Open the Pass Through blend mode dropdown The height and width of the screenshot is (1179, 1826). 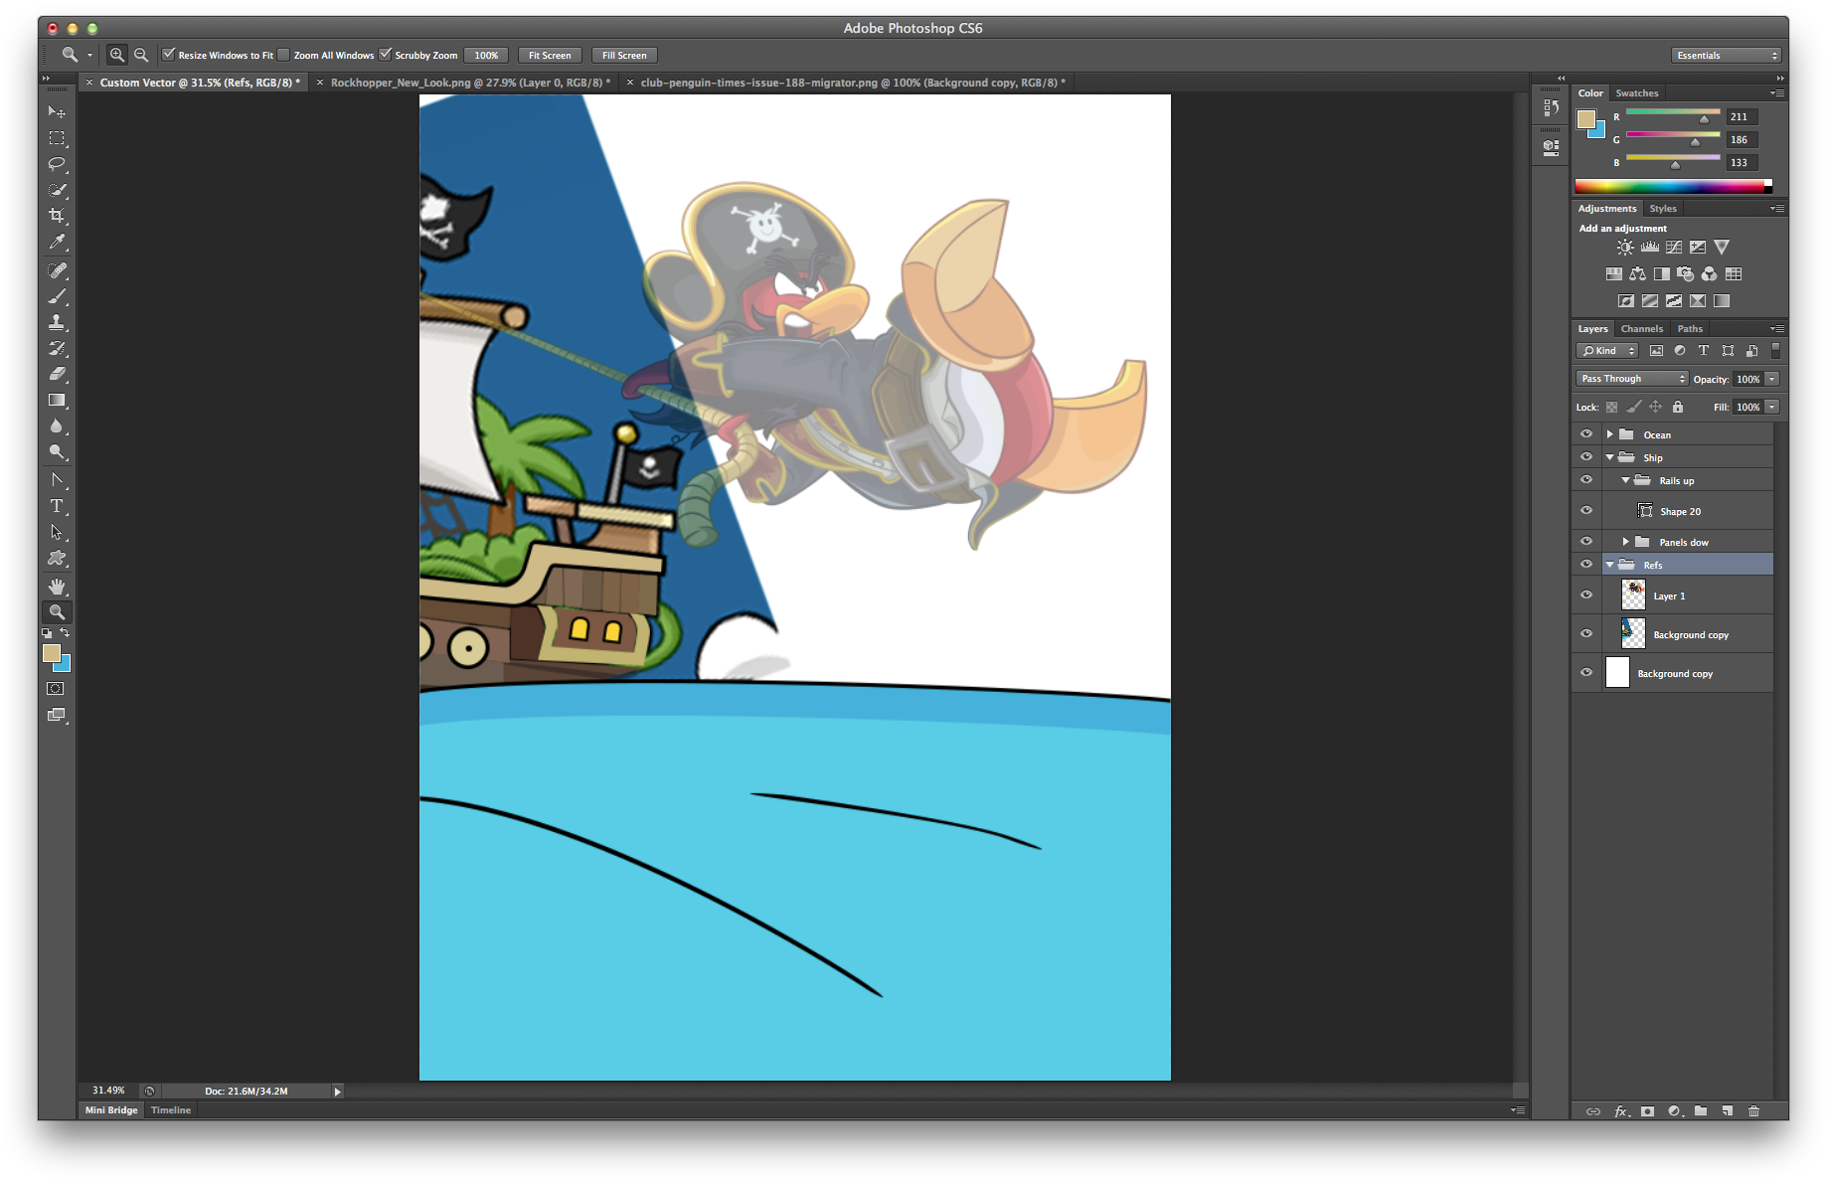(1631, 379)
